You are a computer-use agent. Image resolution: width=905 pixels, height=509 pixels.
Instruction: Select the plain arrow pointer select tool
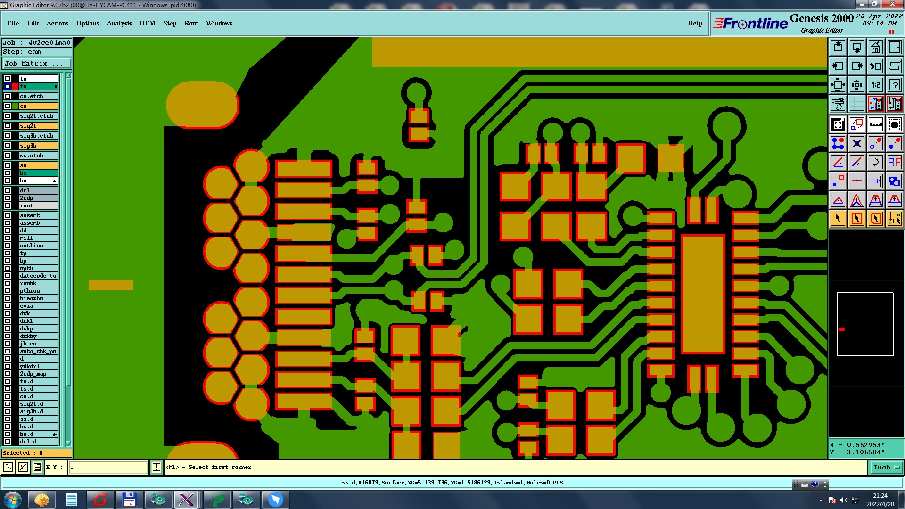click(x=838, y=219)
